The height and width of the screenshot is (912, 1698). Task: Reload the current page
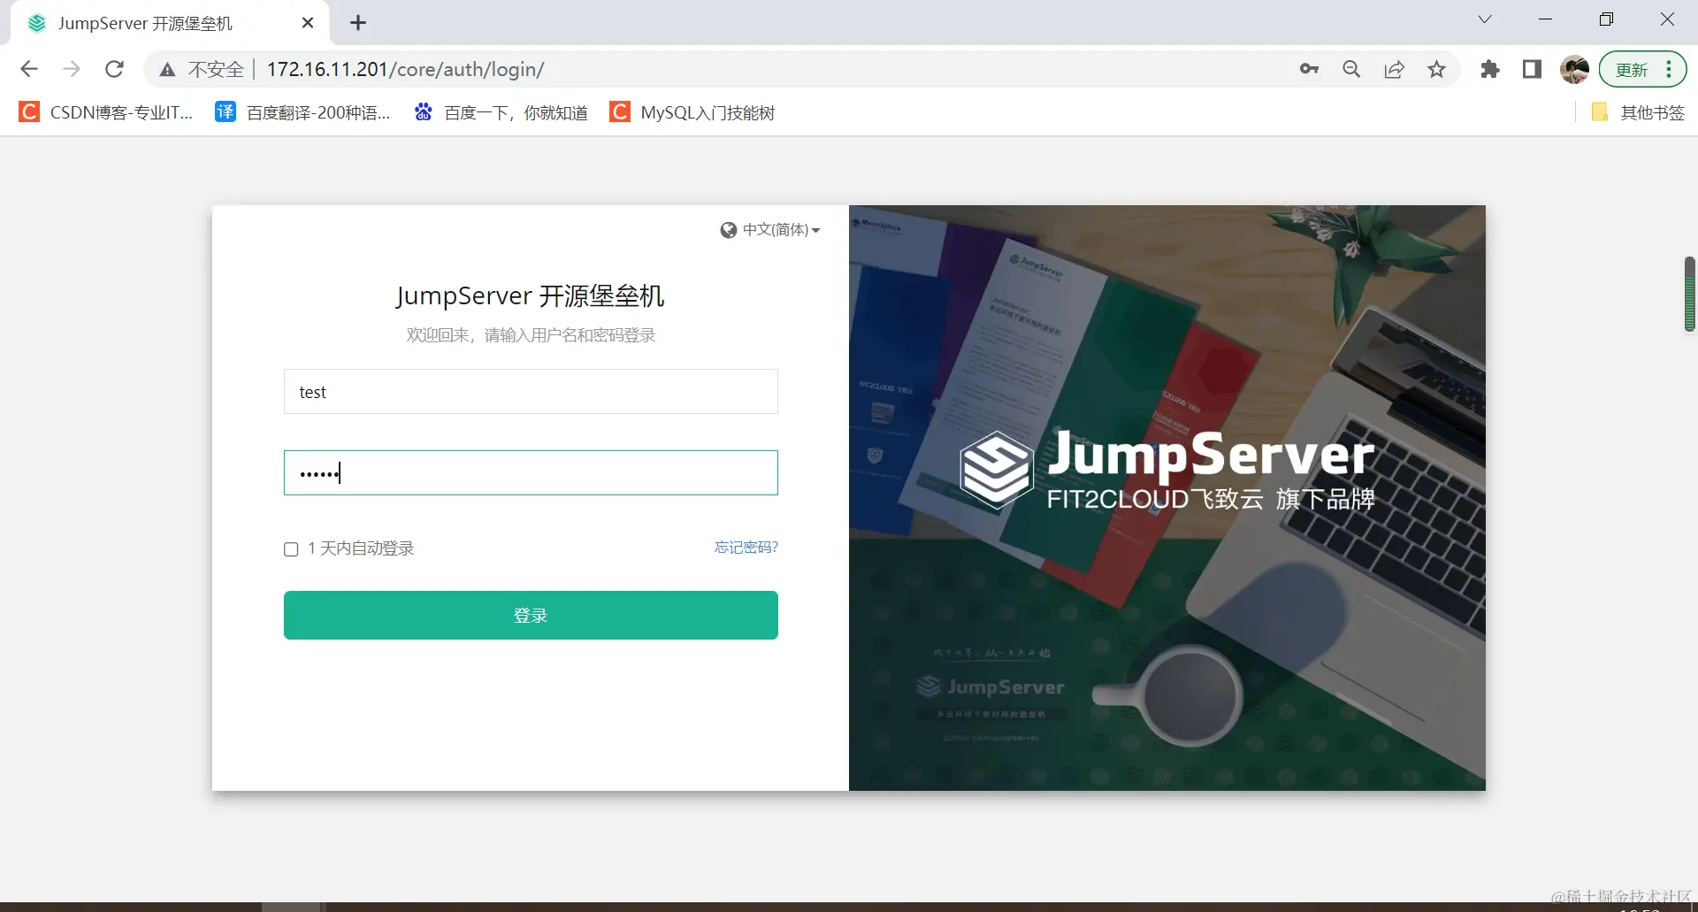tap(114, 69)
